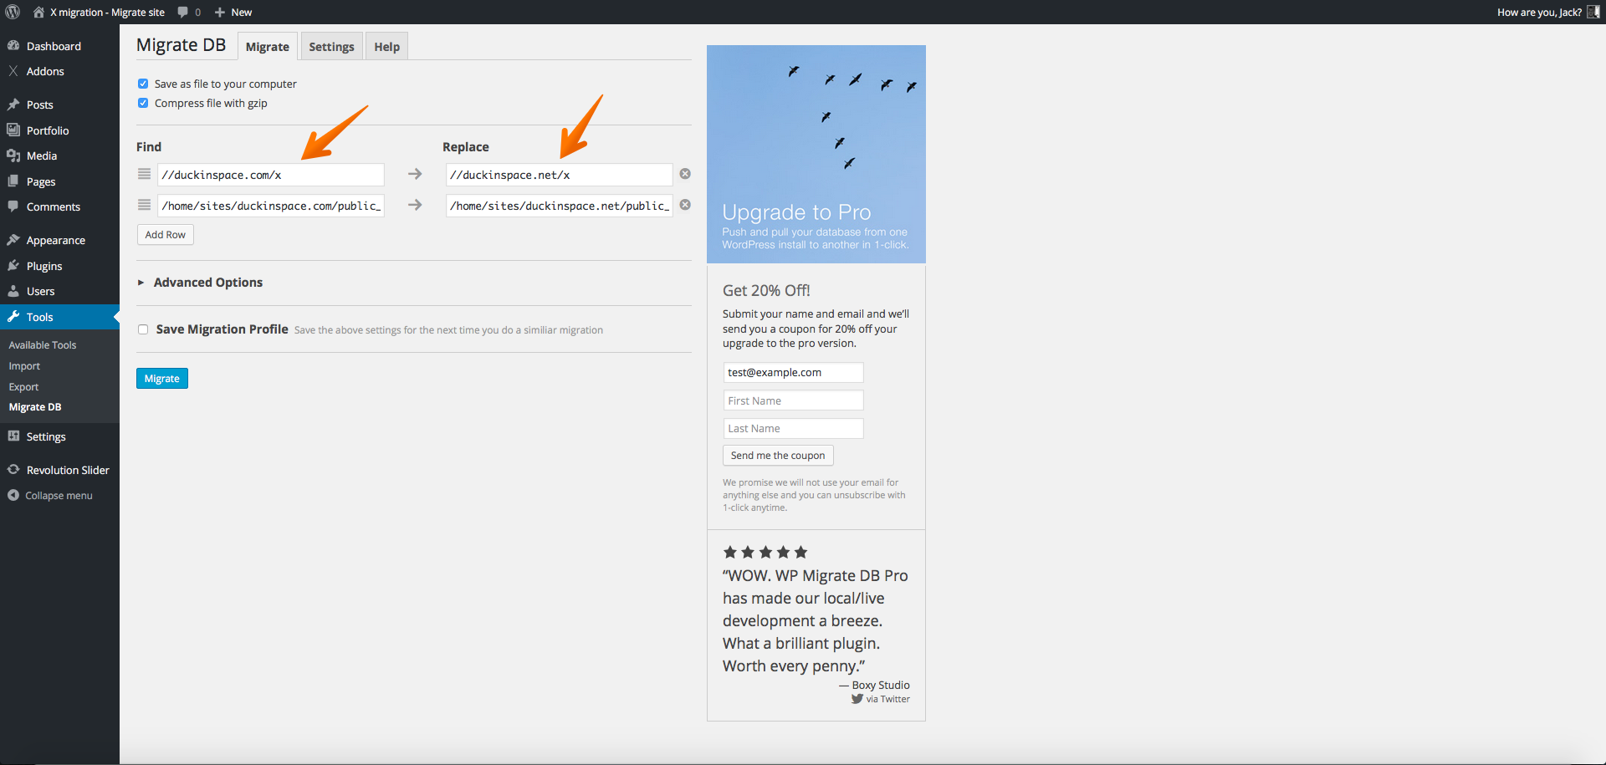Image resolution: width=1606 pixels, height=765 pixels.
Task: Click the First Name field
Action: click(x=793, y=400)
